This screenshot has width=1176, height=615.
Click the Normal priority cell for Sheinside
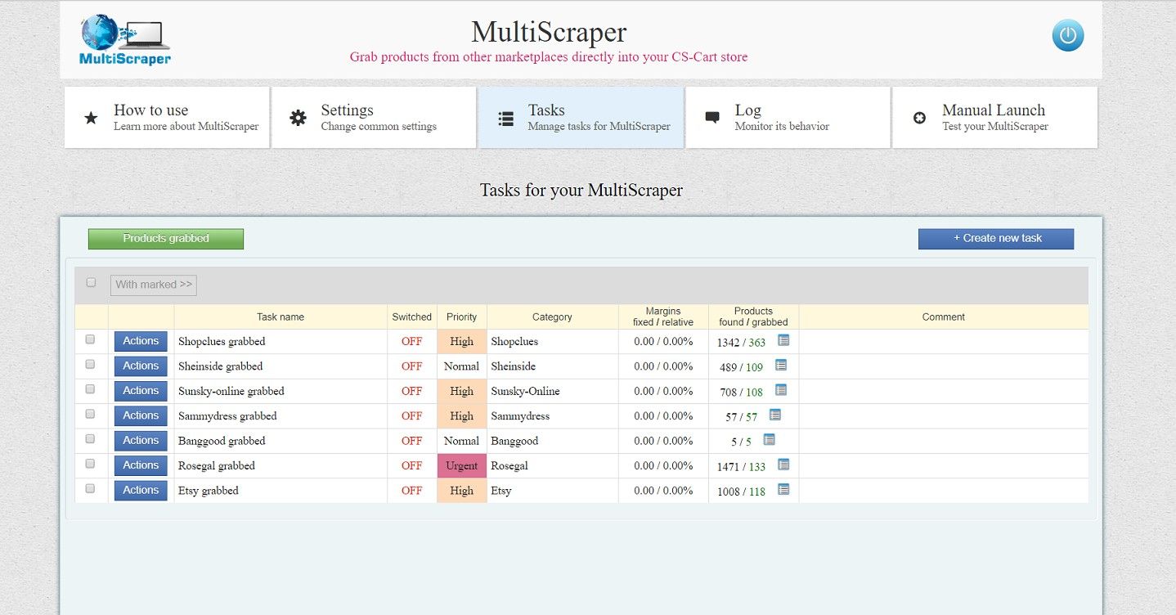(x=462, y=366)
